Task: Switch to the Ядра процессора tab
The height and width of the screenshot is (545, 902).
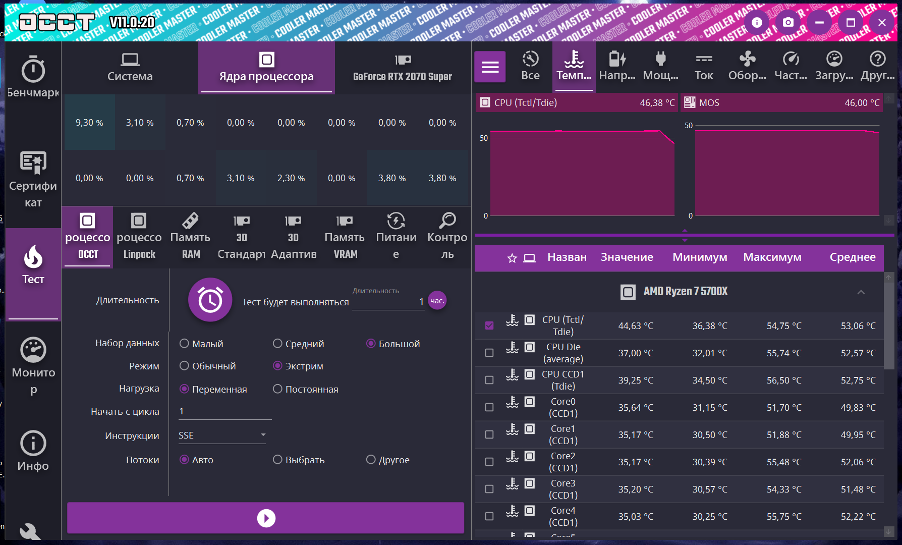Action: coord(266,68)
